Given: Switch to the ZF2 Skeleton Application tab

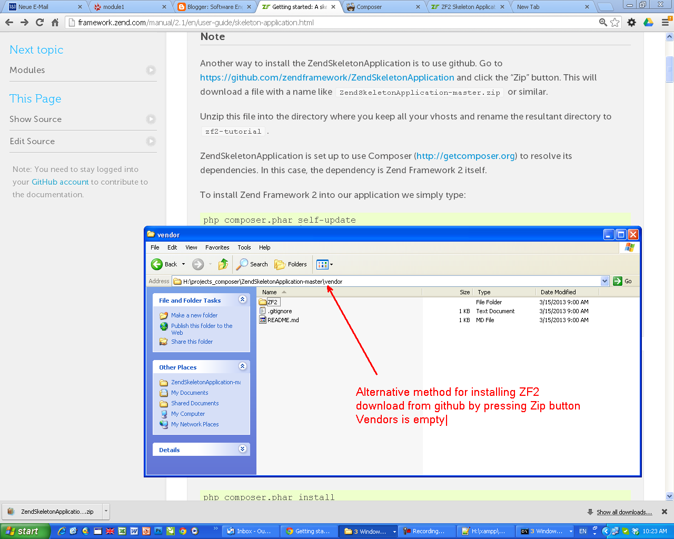Looking at the screenshot, I should pos(467,7).
